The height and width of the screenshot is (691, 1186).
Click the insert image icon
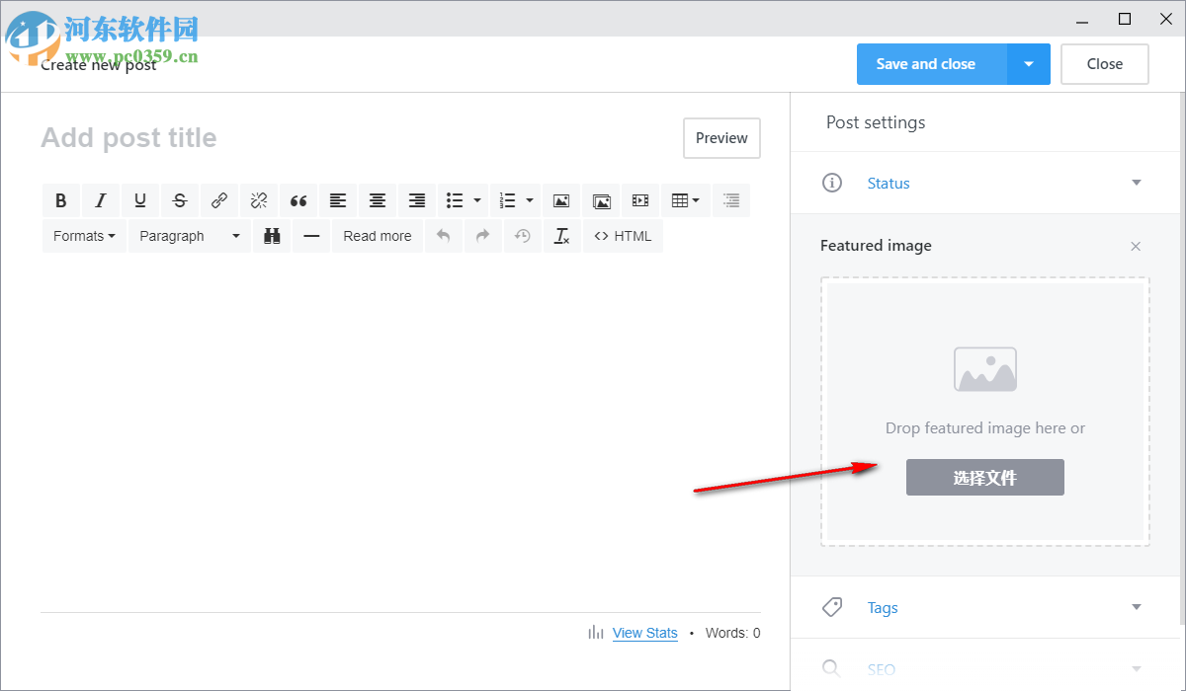(x=561, y=200)
